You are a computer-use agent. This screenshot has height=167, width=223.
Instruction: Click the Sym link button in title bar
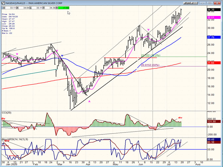(187, 3)
